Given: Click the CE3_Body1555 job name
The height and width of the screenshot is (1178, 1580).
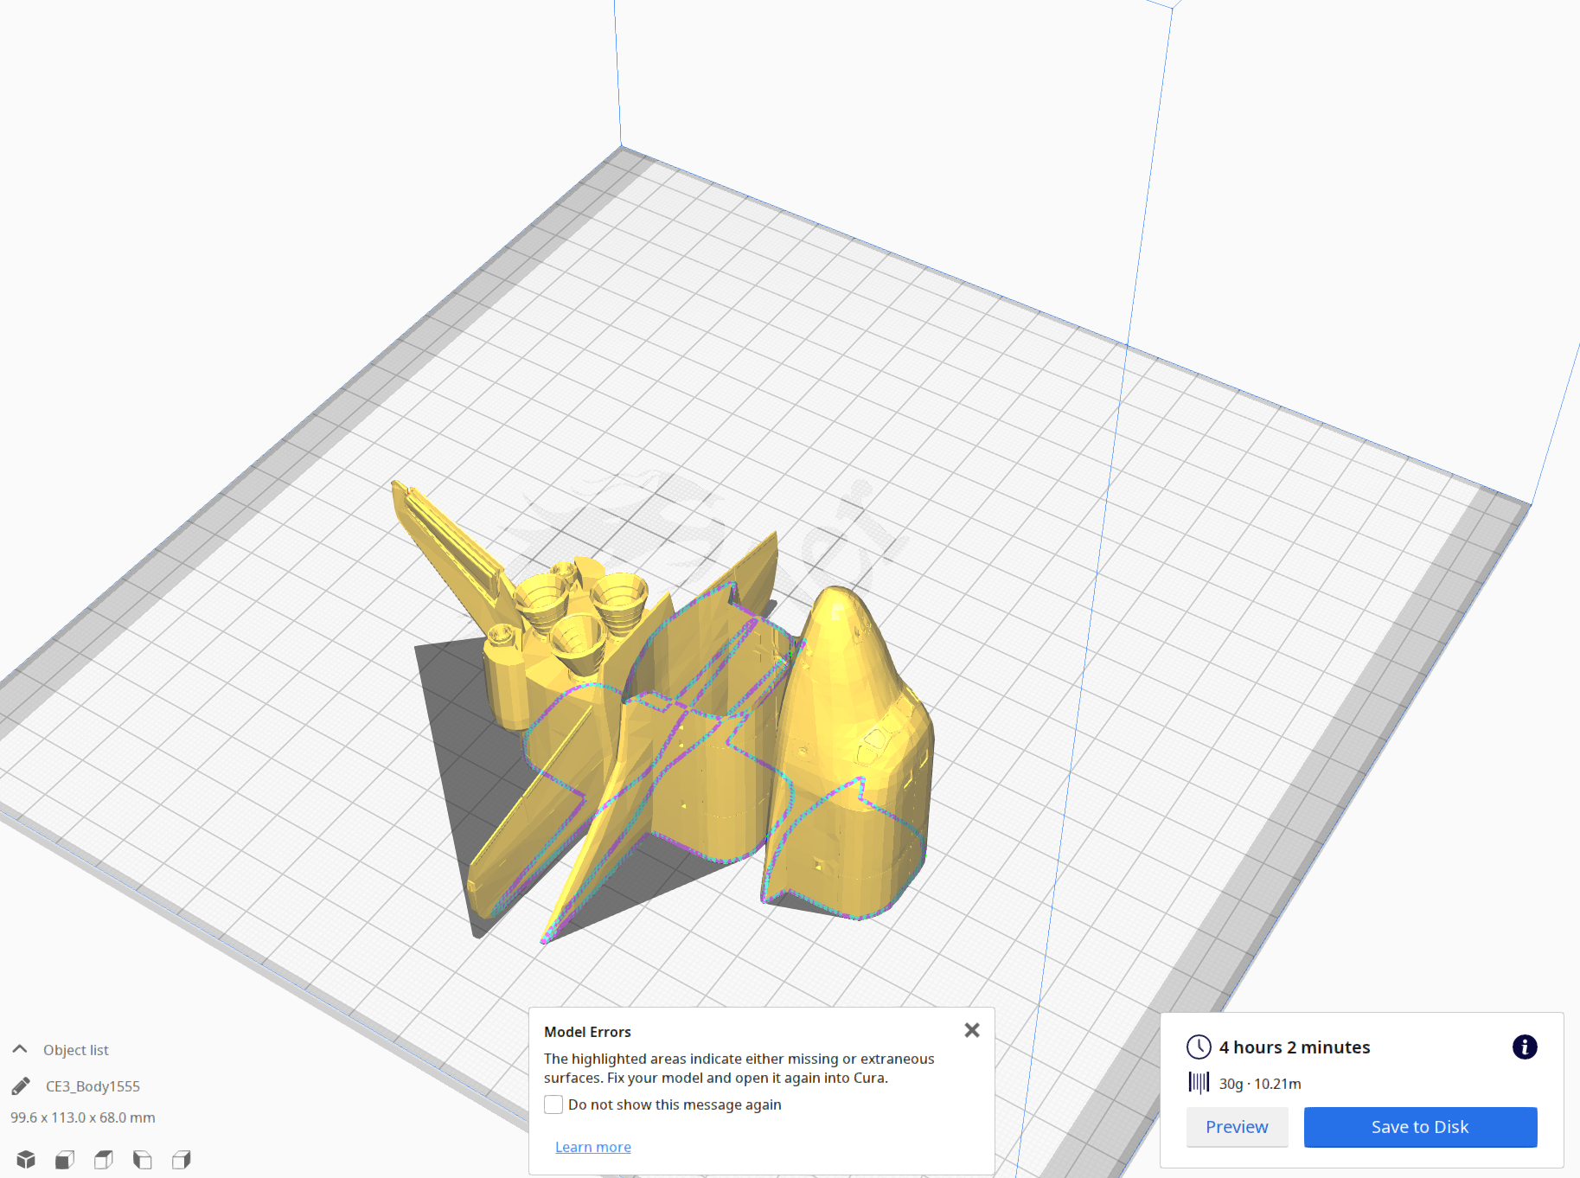Looking at the screenshot, I should pyautogui.click(x=93, y=1085).
